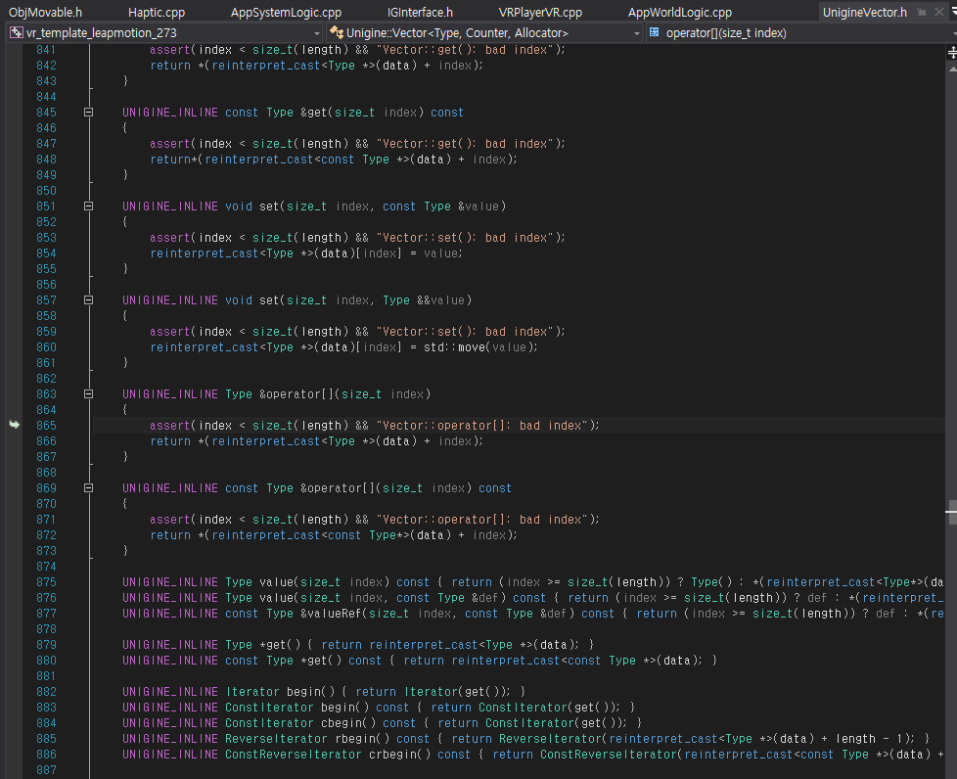This screenshot has width=957, height=779.
Task: Toggle a breakpoint in the margin at line 872
Action: (x=14, y=535)
